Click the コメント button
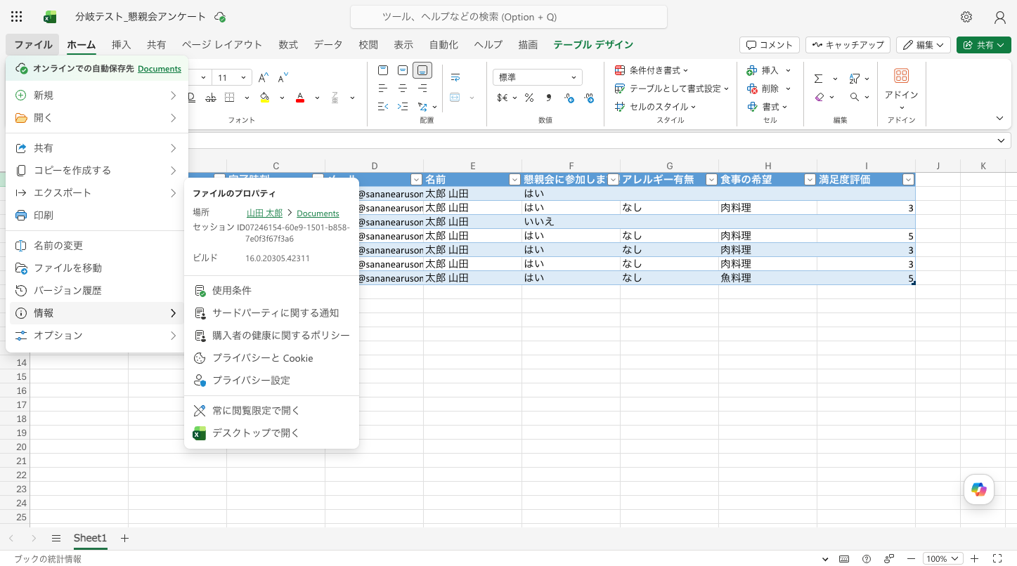This screenshot has width=1017, height=566. coord(770,44)
